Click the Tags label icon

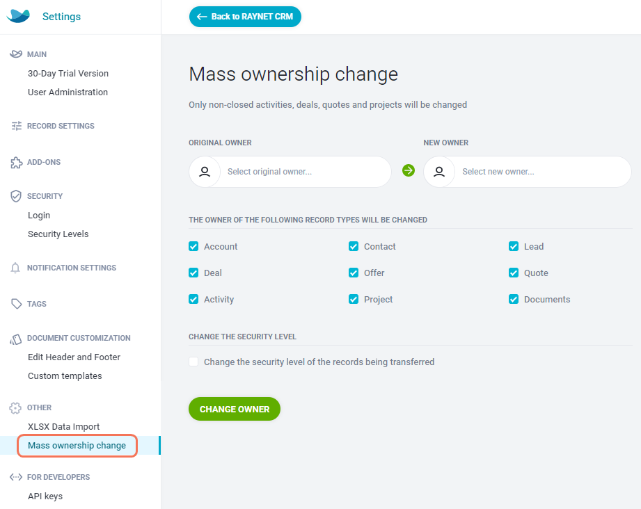[16, 304]
